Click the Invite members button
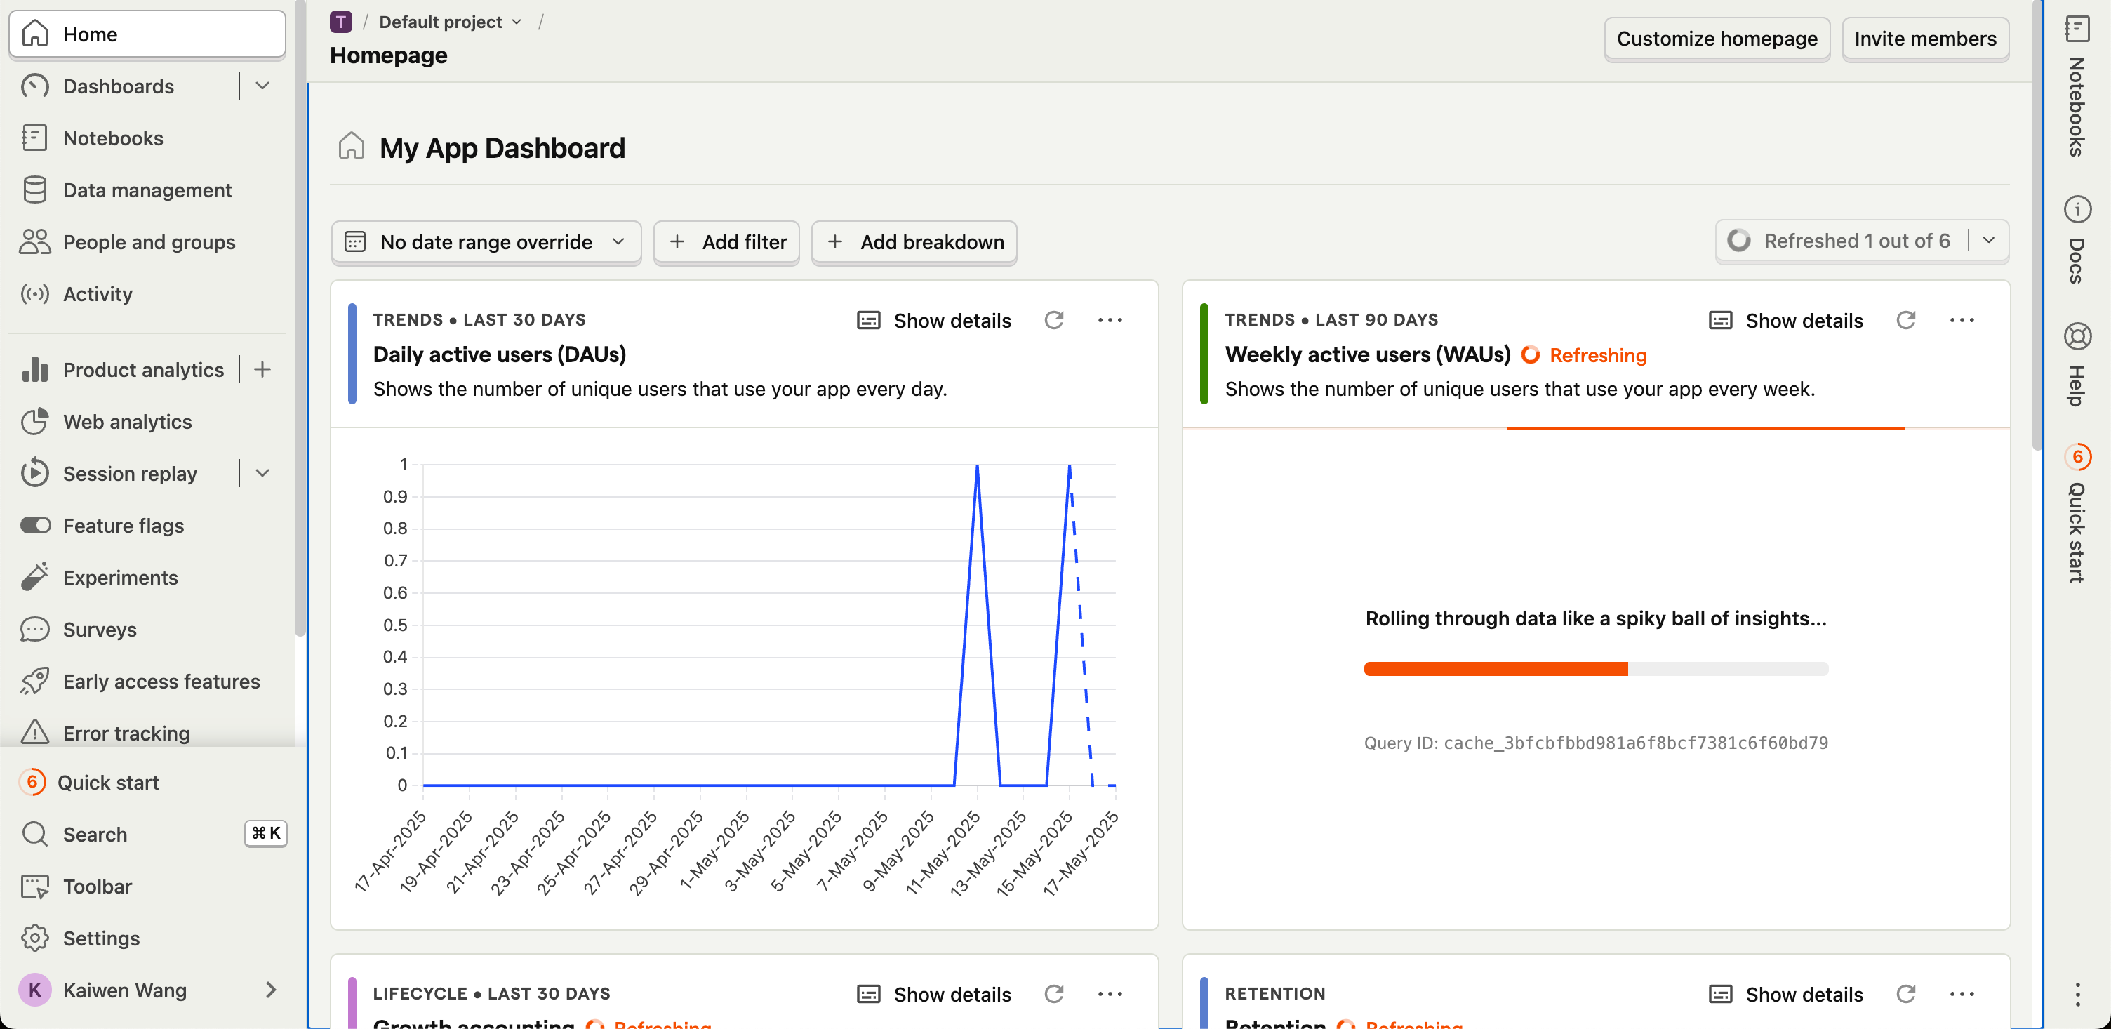 1924,39
